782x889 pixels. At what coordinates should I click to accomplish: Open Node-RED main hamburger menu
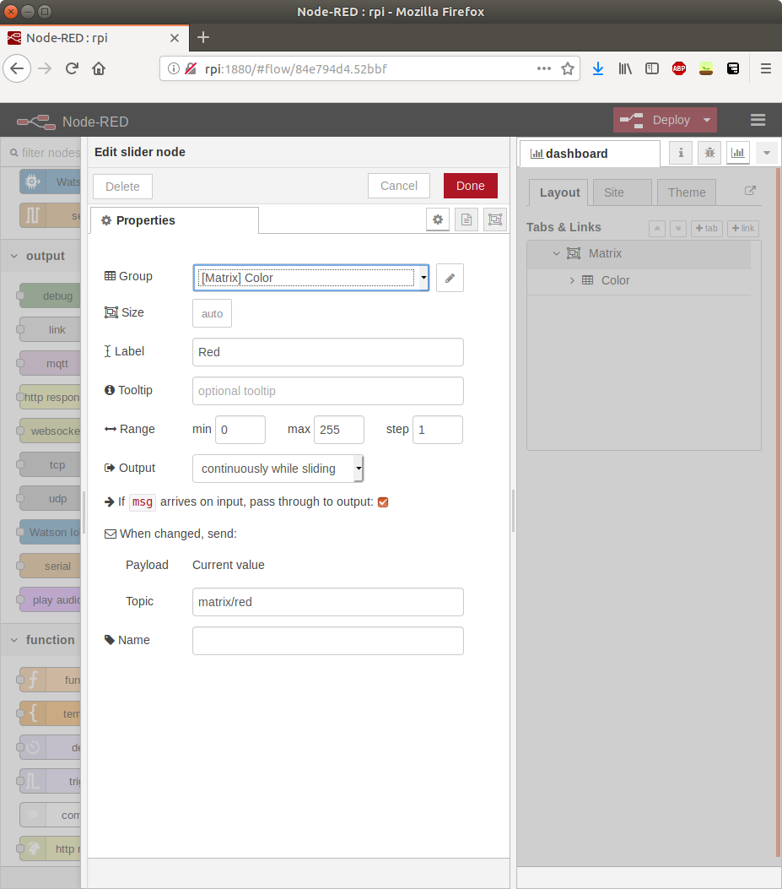click(x=758, y=120)
